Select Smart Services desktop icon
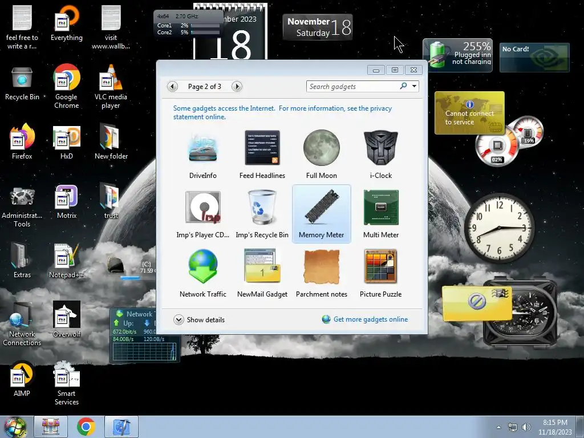The image size is (584, 438). 67,383
